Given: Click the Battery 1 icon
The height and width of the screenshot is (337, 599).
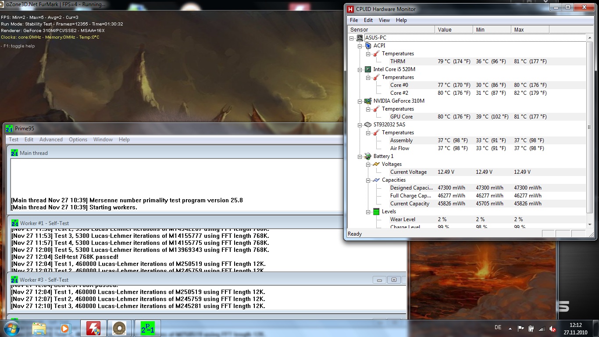Looking at the screenshot, I should (x=368, y=156).
